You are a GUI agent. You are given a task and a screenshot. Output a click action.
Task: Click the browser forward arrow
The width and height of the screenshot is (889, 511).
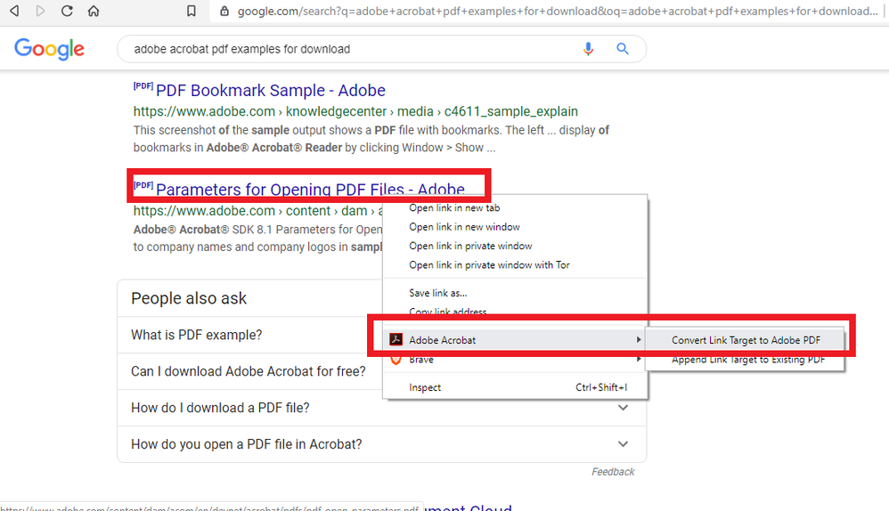point(40,12)
